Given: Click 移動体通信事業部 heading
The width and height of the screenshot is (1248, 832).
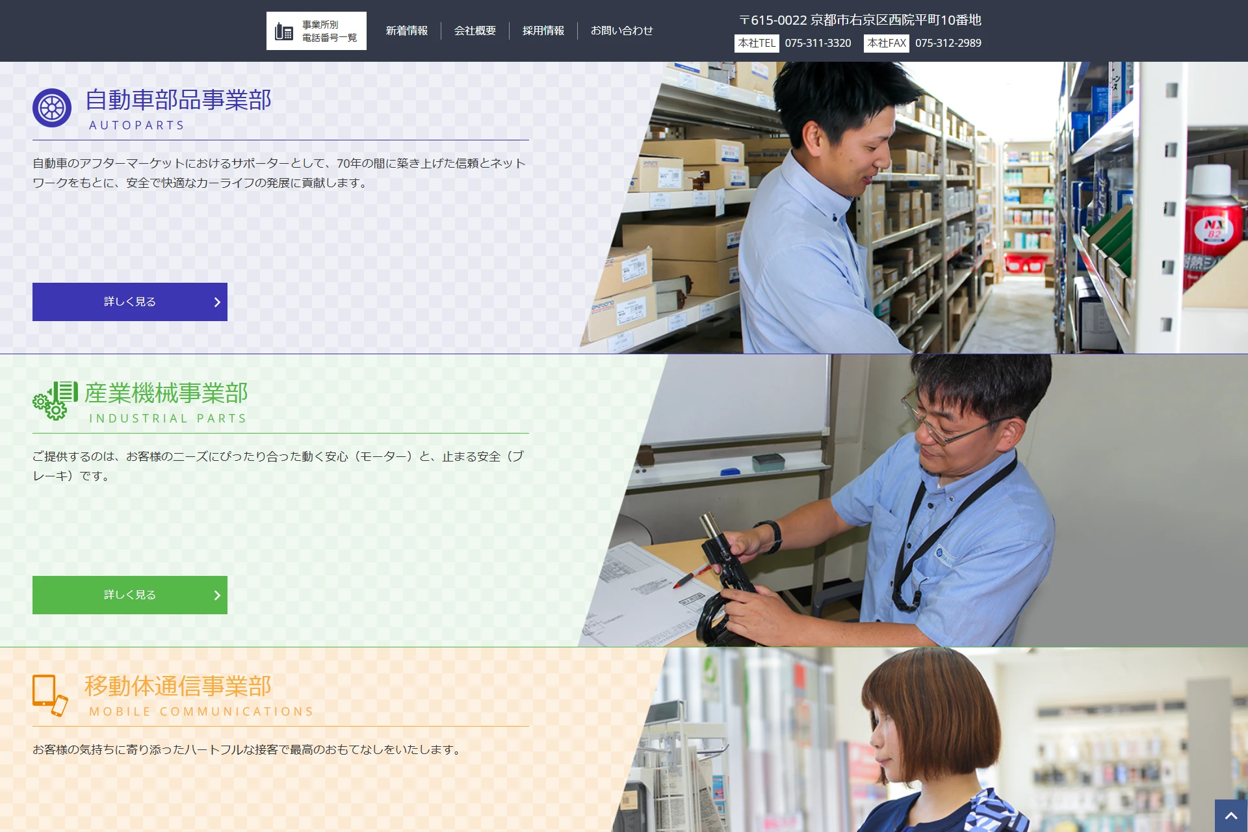Looking at the screenshot, I should 177,686.
